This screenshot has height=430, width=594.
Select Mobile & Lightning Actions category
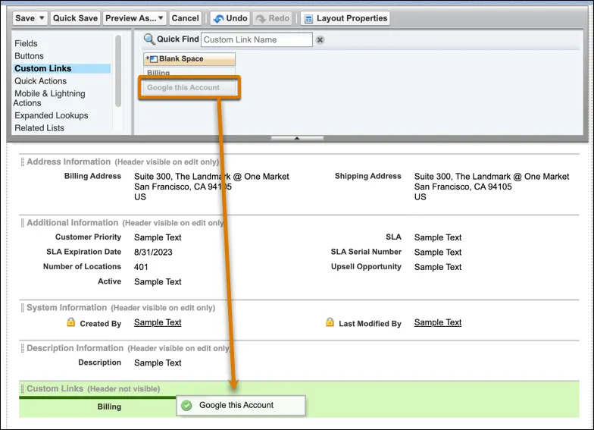point(50,99)
